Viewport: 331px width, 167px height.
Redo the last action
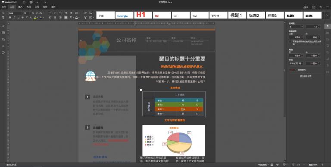45,2
